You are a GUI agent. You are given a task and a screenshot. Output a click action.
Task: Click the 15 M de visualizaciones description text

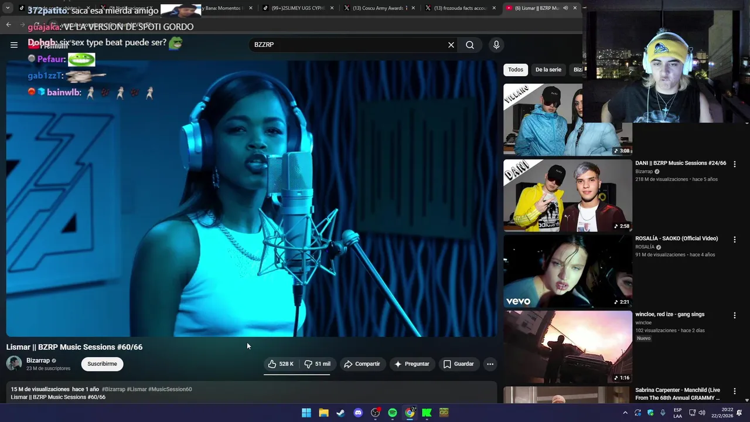[x=40, y=389]
